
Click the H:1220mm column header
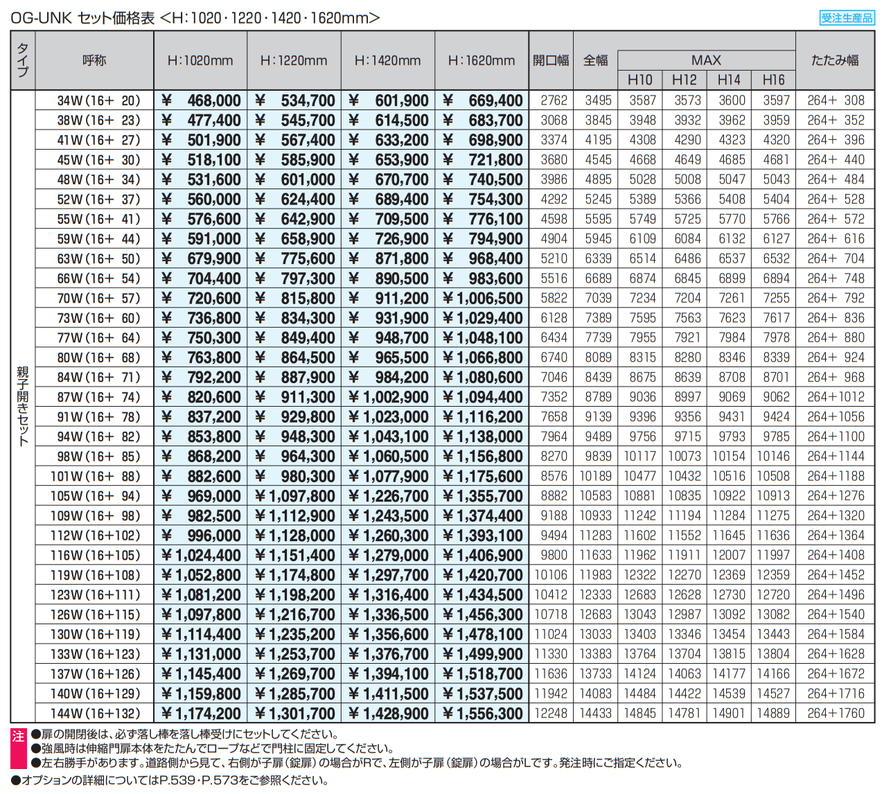point(294,60)
